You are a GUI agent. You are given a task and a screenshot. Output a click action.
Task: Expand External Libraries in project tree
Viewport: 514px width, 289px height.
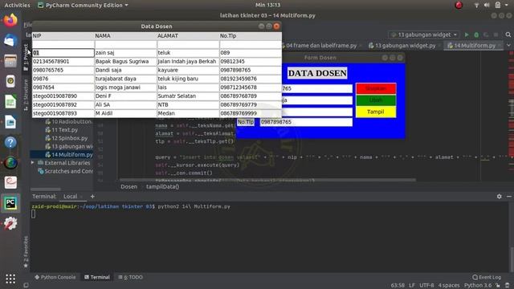coord(32,163)
